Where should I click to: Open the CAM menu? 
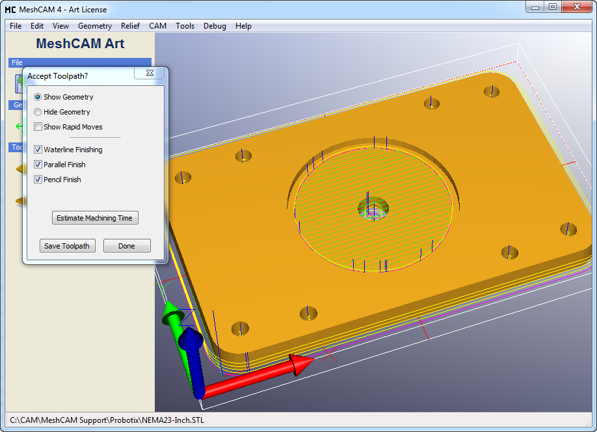157,26
